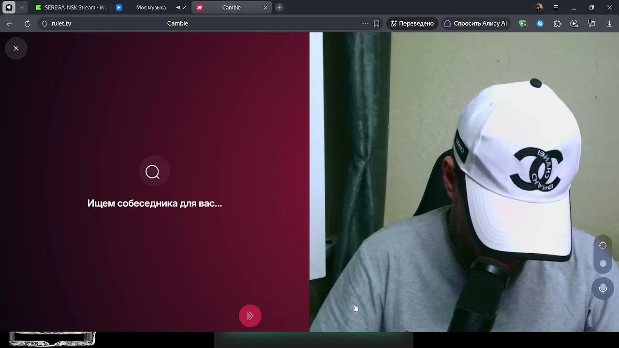Close the Camble tab
Image resolution: width=619 pixels, height=348 pixels.
(265, 7)
